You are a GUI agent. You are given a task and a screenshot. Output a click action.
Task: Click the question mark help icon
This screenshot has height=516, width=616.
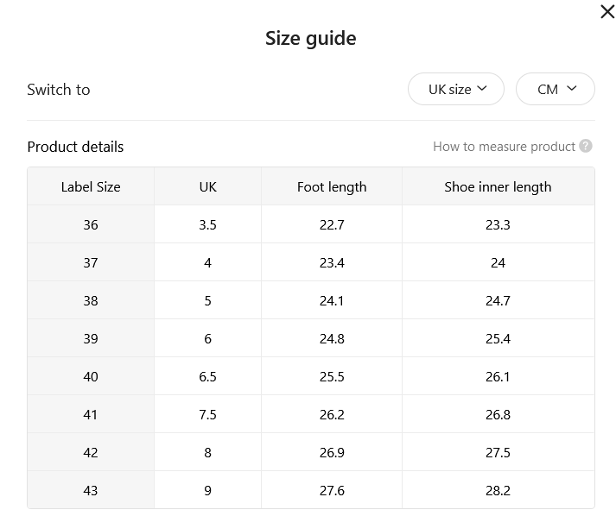point(586,146)
